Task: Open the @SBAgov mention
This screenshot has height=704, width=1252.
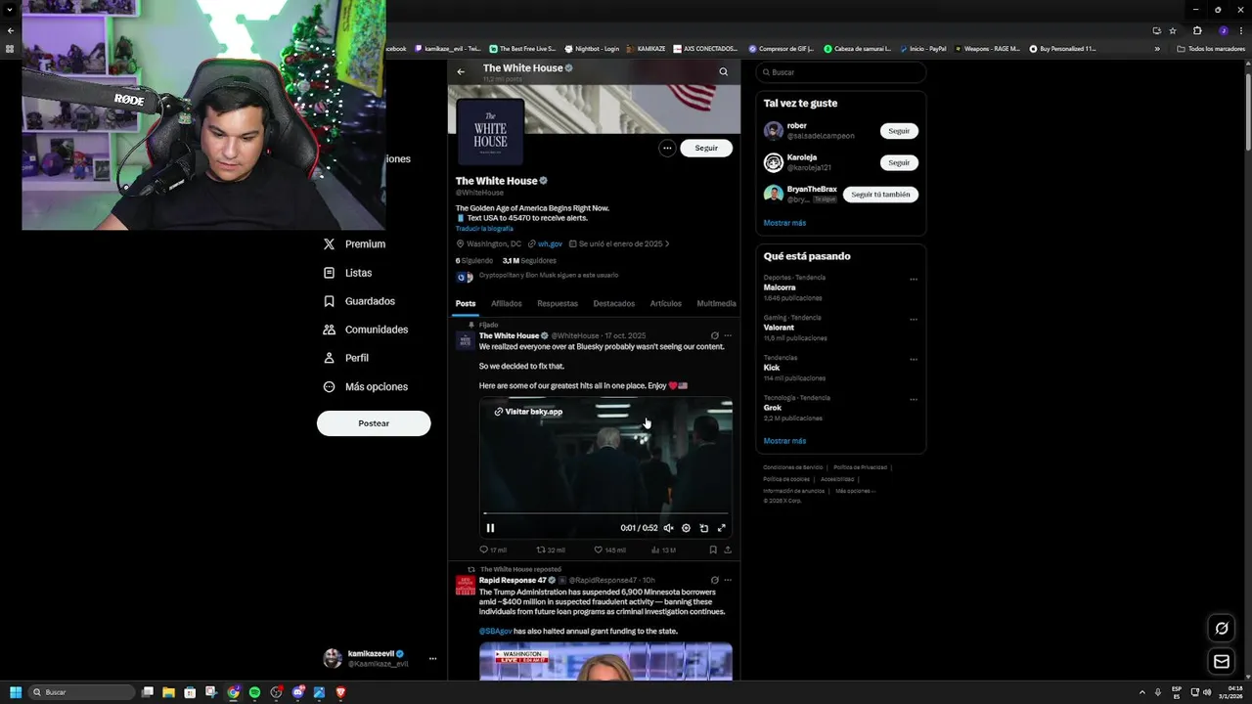Action: click(x=496, y=632)
